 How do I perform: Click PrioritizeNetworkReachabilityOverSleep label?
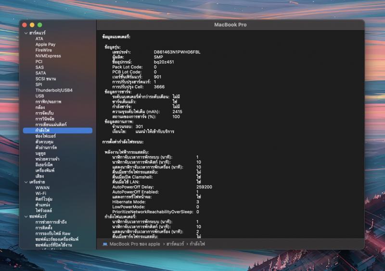pos(153,212)
